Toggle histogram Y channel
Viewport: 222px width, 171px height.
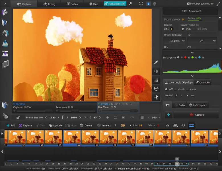click(178, 57)
